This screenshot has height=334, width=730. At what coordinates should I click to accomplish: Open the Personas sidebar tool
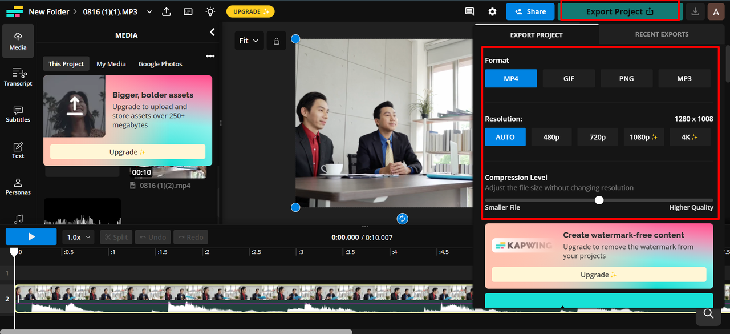point(18,187)
